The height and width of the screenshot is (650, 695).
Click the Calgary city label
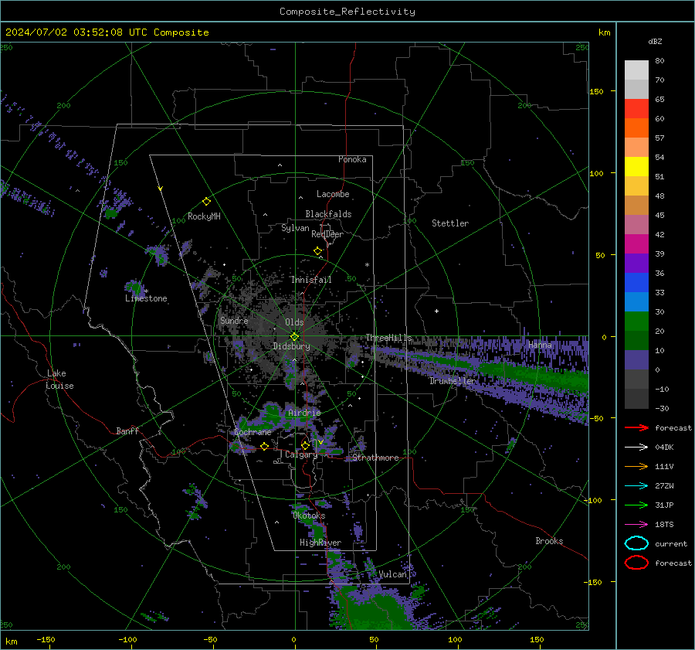point(301,454)
